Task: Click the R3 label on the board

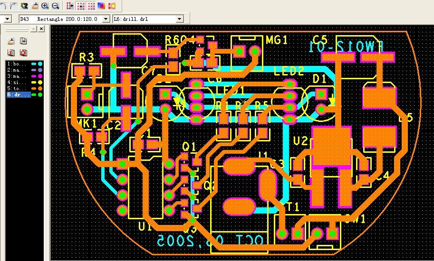Action: (x=87, y=57)
